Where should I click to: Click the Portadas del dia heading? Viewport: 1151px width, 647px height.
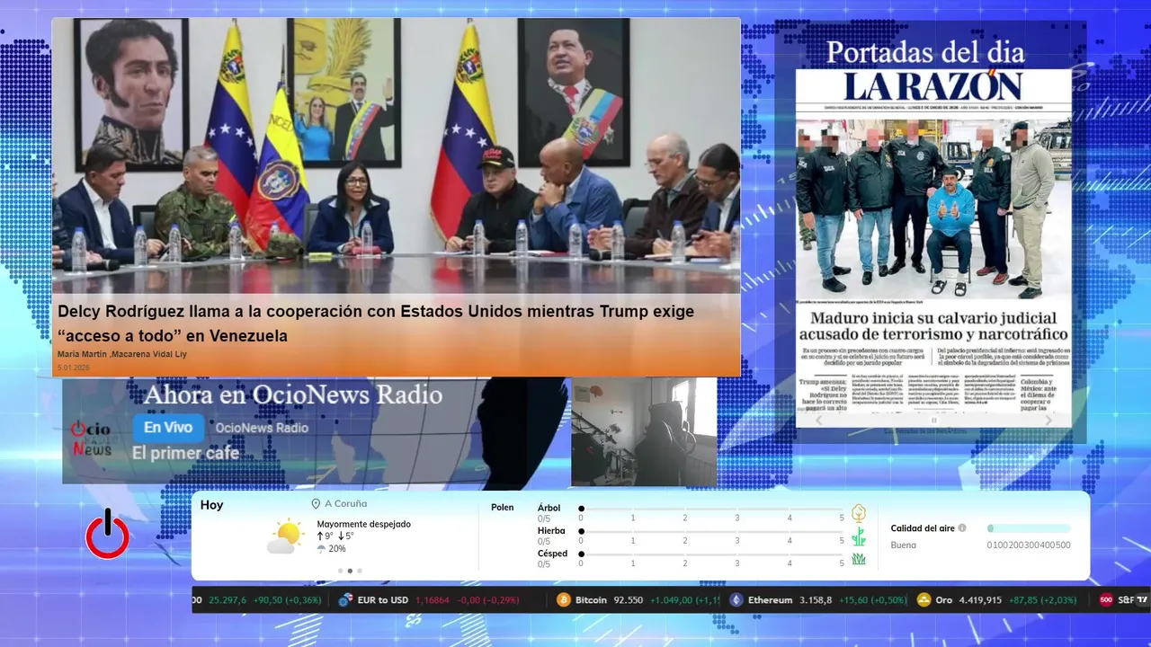tap(925, 51)
